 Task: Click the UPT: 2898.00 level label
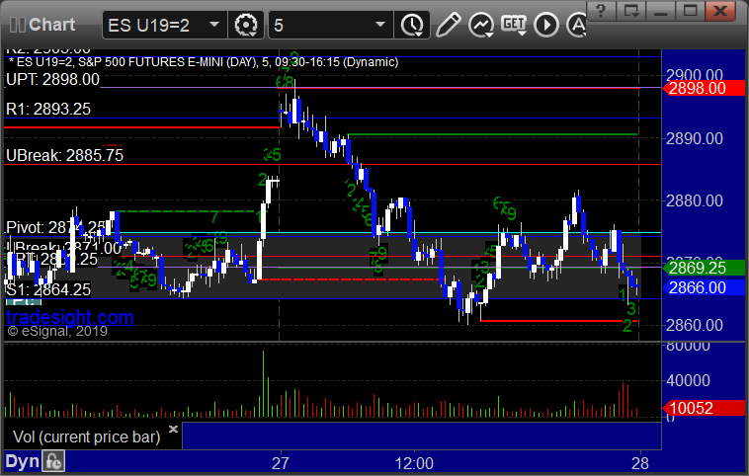coord(52,79)
